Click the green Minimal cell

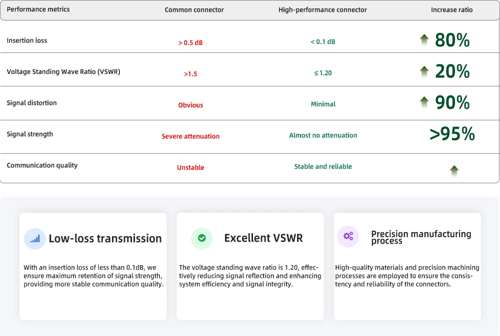pos(323,104)
